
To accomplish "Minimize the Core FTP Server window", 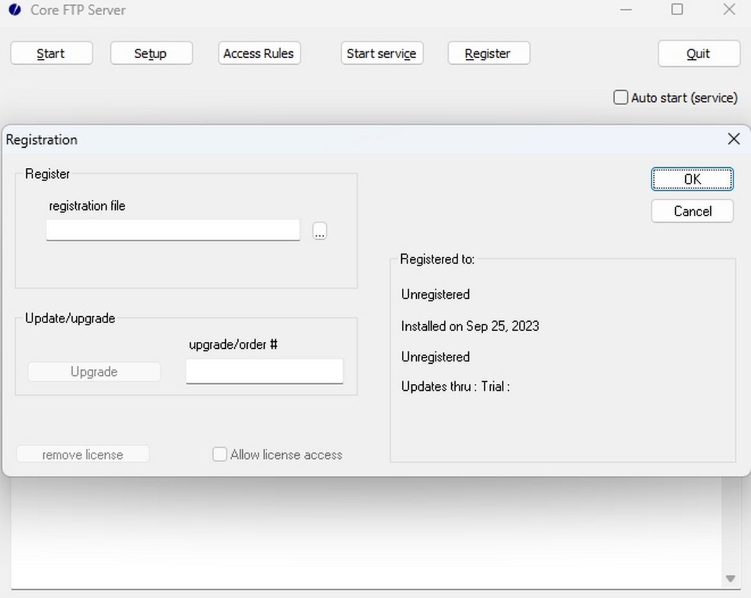I will click(626, 9).
